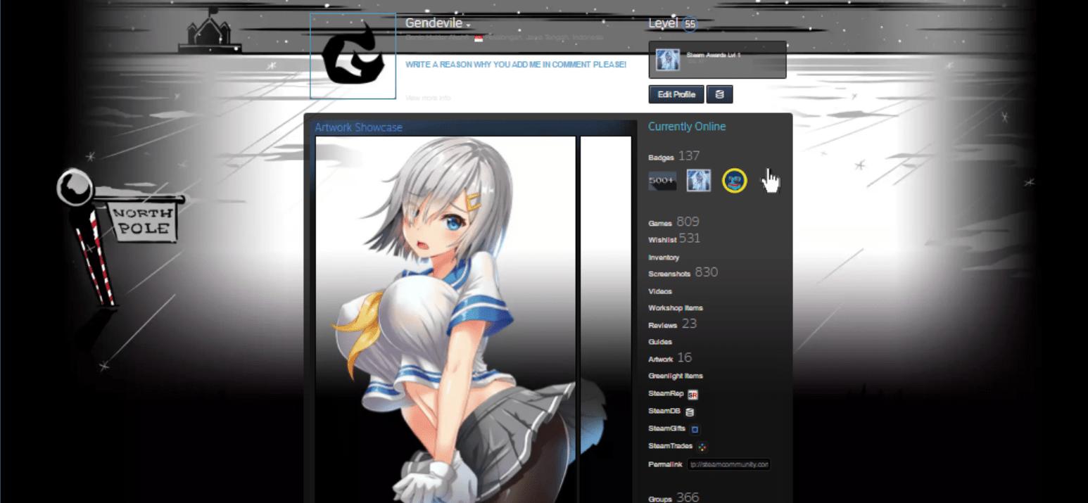Expand the View more info link
This screenshot has width=1088, height=503.
428,98
